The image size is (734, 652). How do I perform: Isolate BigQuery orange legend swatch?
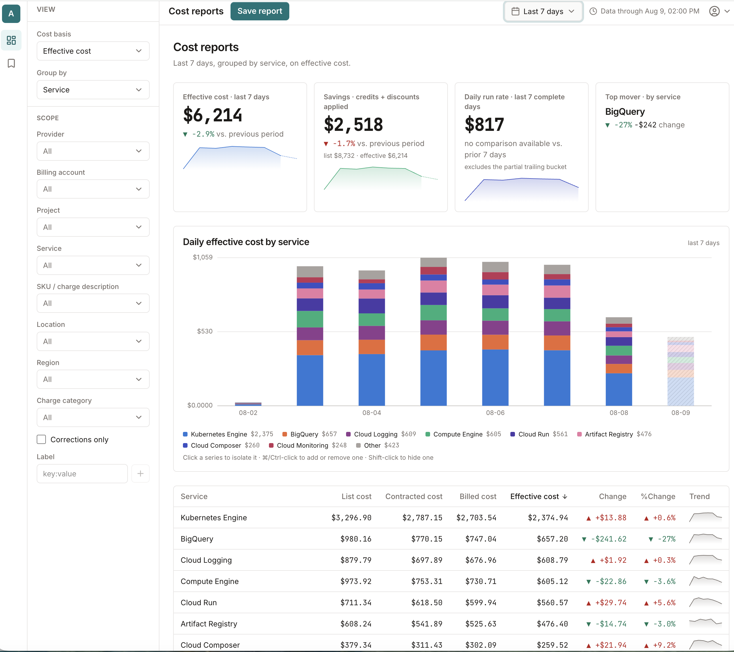tap(285, 434)
